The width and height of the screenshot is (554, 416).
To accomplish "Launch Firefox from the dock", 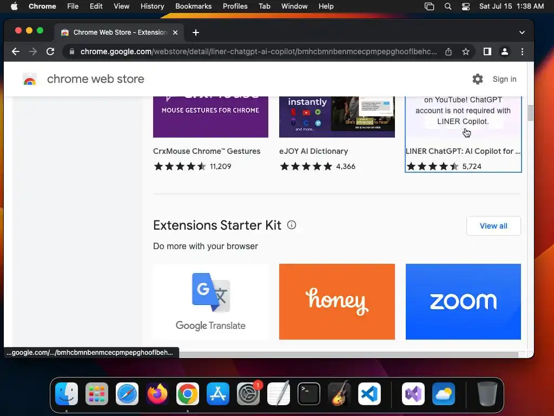I will [x=157, y=394].
